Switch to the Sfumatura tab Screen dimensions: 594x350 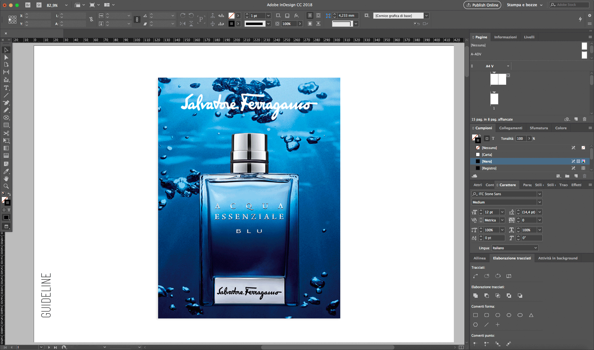[x=539, y=128]
